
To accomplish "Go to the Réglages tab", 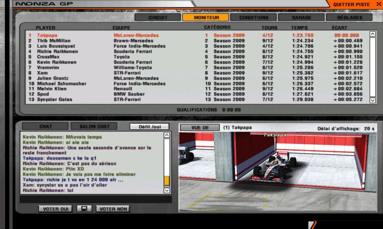I will point(349,18).
